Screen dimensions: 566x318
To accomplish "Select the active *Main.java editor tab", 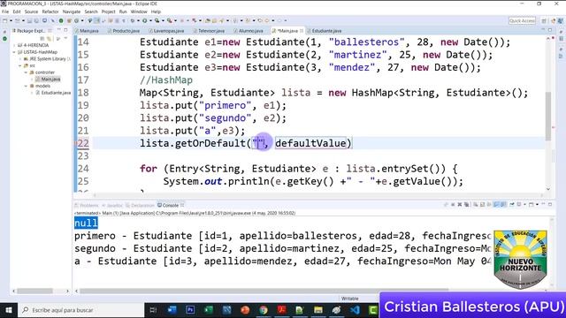I will pyautogui.click(x=287, y=31).
